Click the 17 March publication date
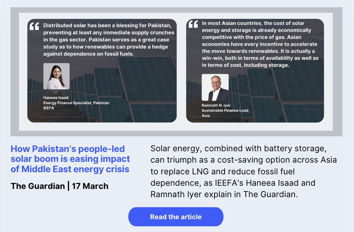 click(90, 186)
